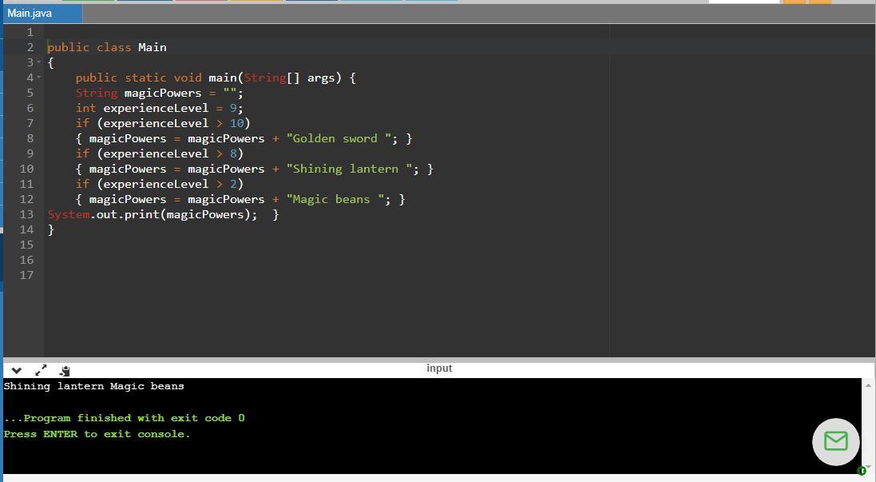The width and height of the screenshot is (876, 482).
Task: Collapse the console with the chevron icon
Action: [16, 371]
